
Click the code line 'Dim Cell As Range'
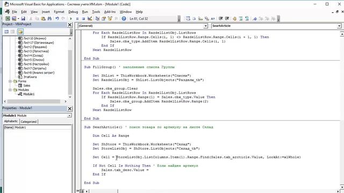point(111,136)
